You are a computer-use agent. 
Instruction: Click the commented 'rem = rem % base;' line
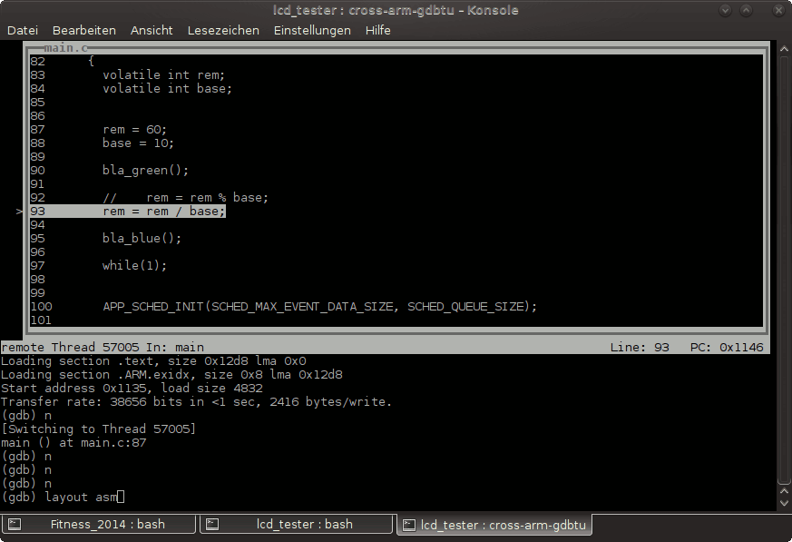pyautogui.click(x=185, y=198)
